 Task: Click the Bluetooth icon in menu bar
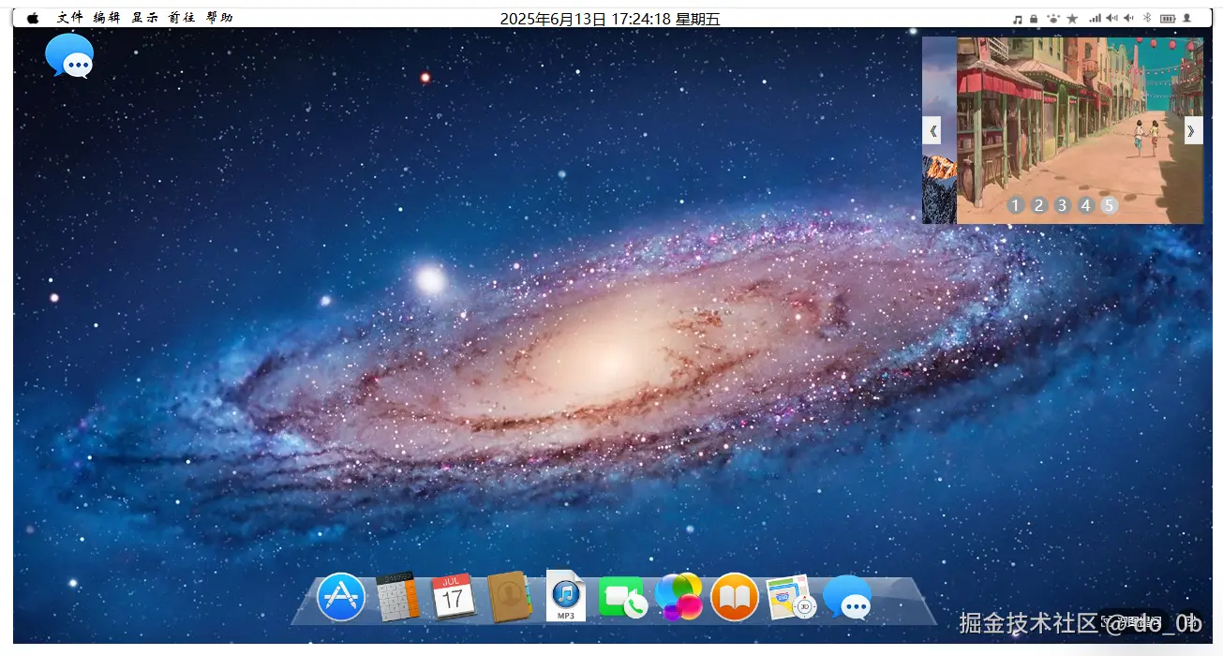pos(1147,18)
